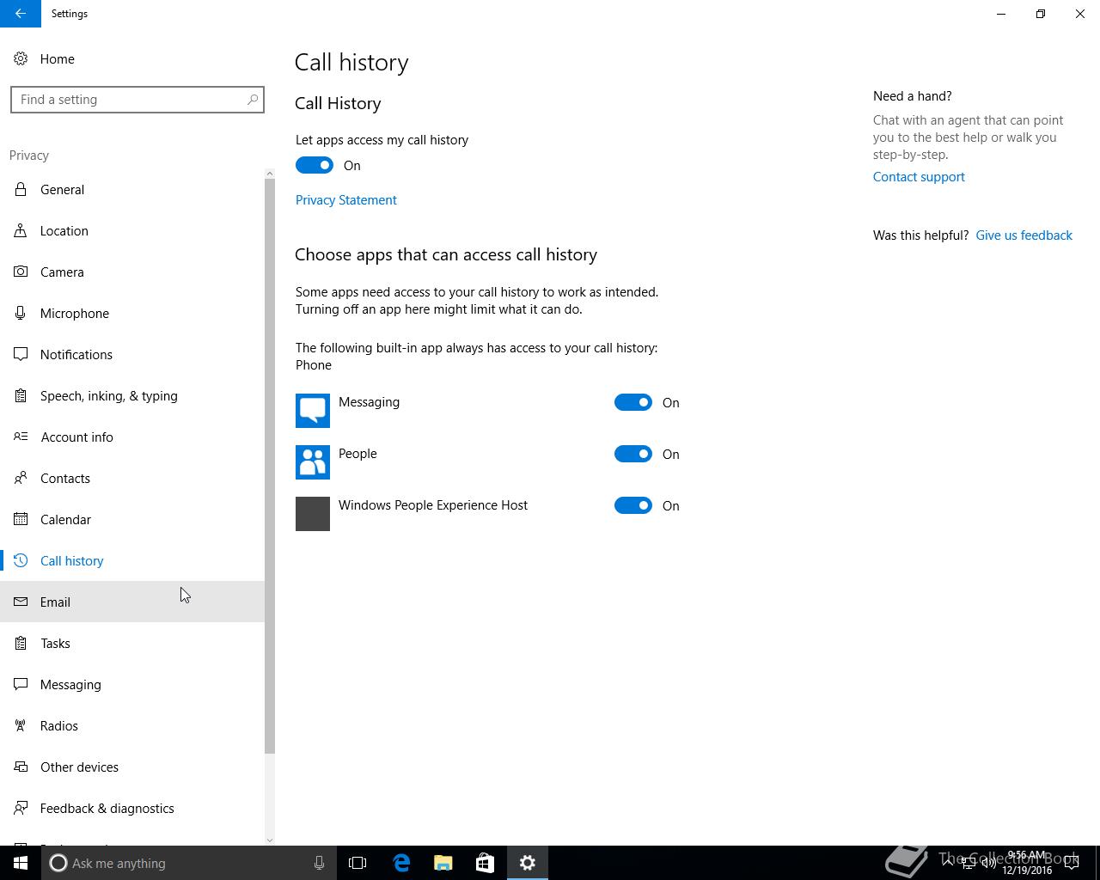Open the Privacy Statement link
This screenshot has height=880, width=1100.
click(x=346, y=199)
